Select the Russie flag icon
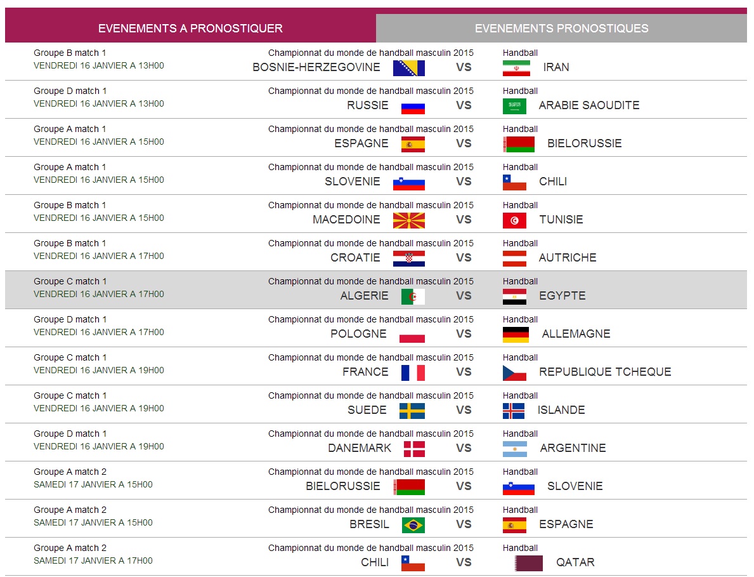The image size is (754, 577). coord(413,106)
